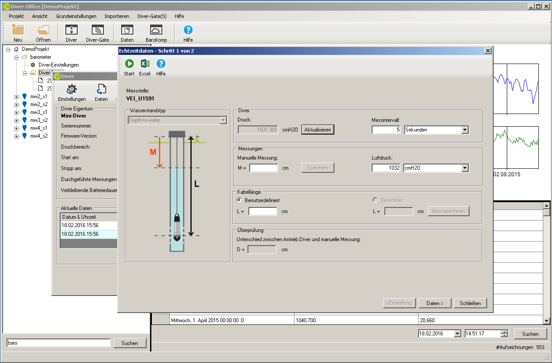Open the Diver-Gate toolbar icon

(97, 30)
